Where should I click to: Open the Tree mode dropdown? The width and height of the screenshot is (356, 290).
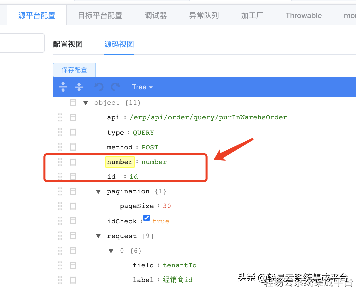point(142,87)
